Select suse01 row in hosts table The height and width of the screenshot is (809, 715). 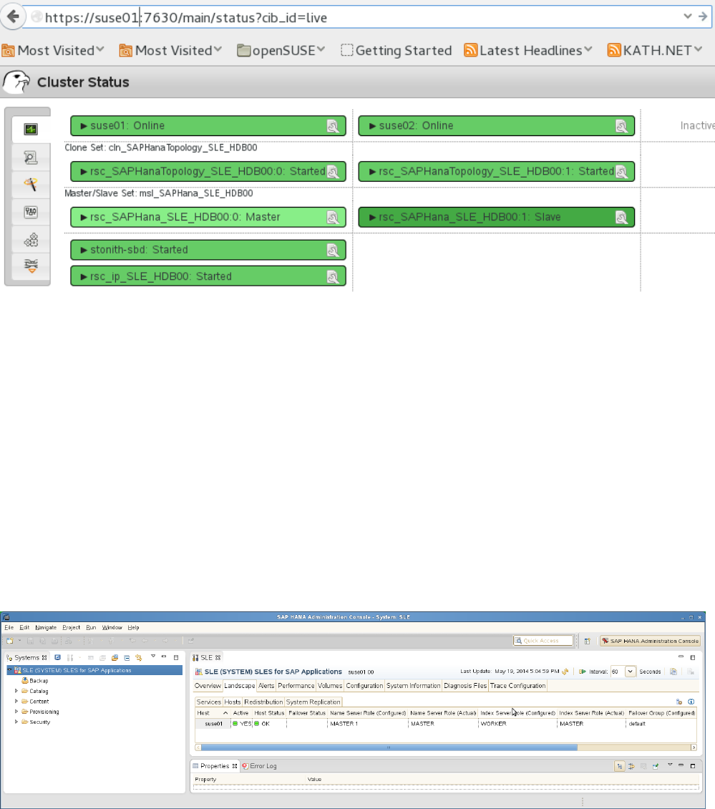(x=446, y=724)
